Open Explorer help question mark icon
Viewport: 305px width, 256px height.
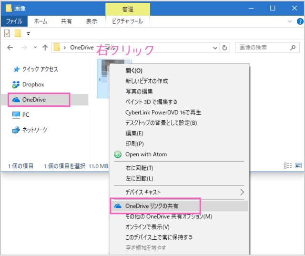[x=300, y=21]
